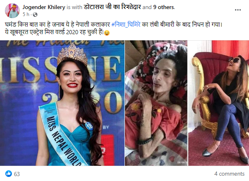The height and width of the screenshot is (181, 249).
Task: Click the 5 h post timestamp
Action: [x=26, y=14]
